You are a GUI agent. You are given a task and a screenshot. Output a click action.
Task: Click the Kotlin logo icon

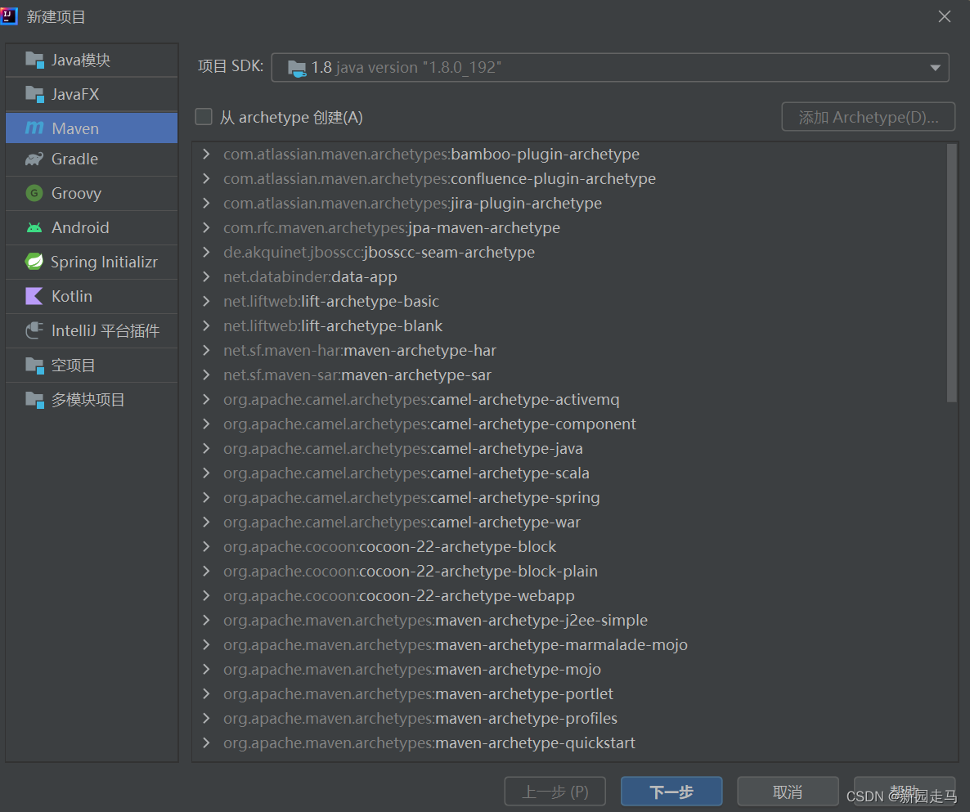tap(34, 296)
